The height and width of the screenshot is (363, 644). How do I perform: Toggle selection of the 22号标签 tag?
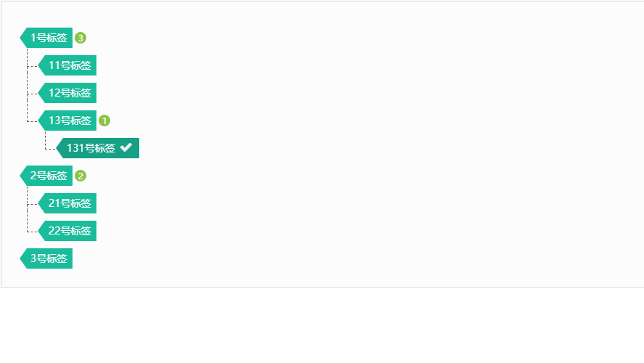67,231
